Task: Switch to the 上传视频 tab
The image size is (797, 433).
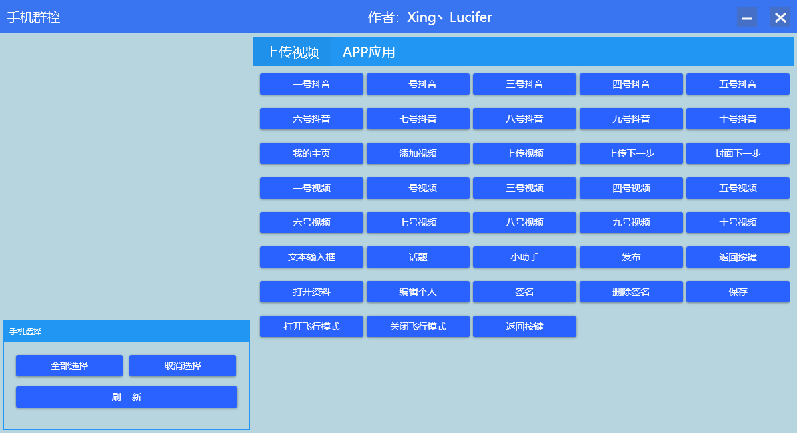Action: pyautogui.click(x=292, y=51)
